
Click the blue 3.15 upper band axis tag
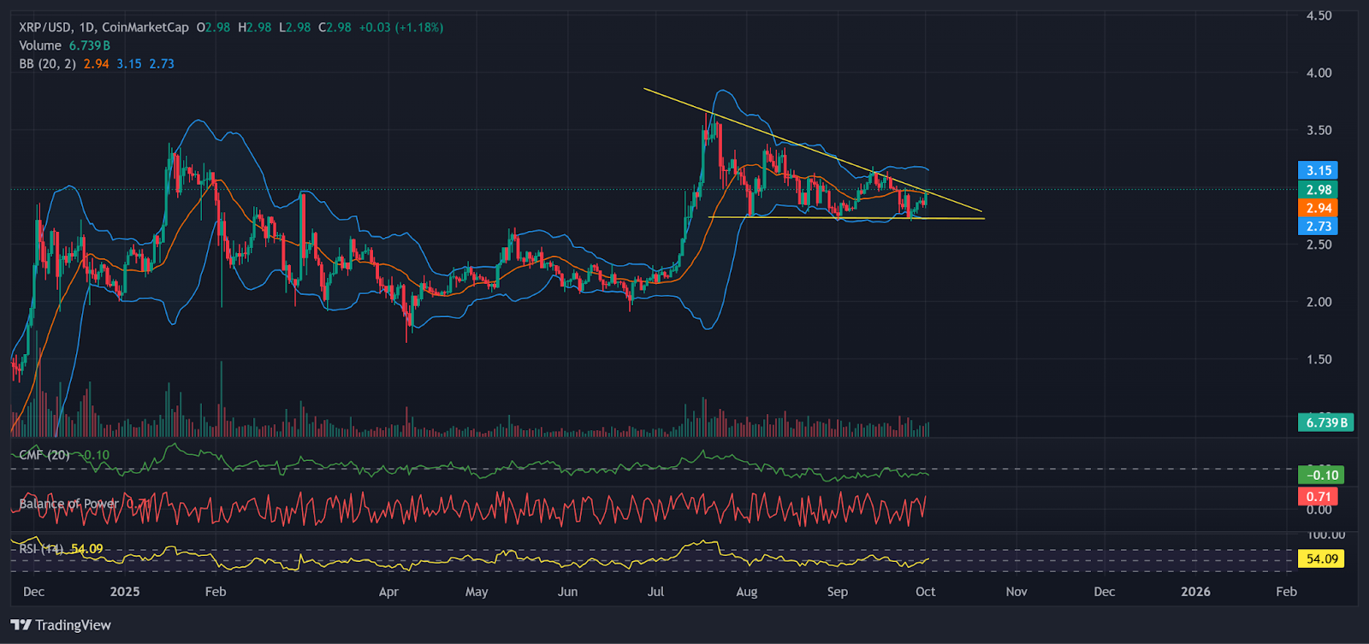click(x=1318, y=170)
